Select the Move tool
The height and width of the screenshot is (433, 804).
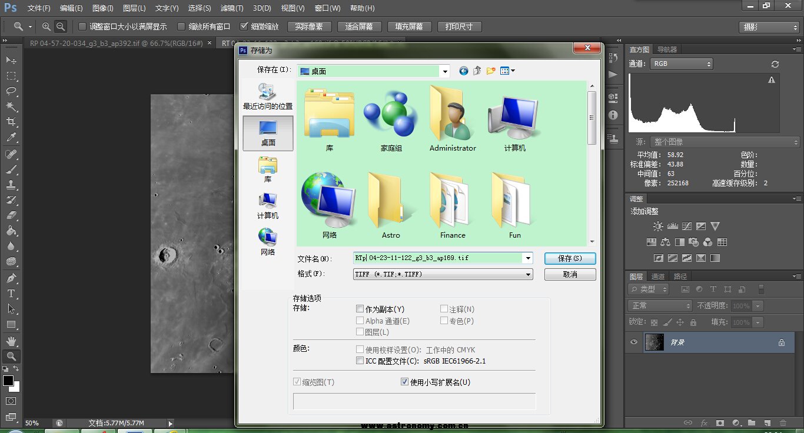(11, 60)
